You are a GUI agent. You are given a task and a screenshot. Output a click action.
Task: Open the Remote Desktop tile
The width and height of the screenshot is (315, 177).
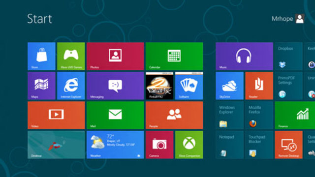click(x=289, y=145)
